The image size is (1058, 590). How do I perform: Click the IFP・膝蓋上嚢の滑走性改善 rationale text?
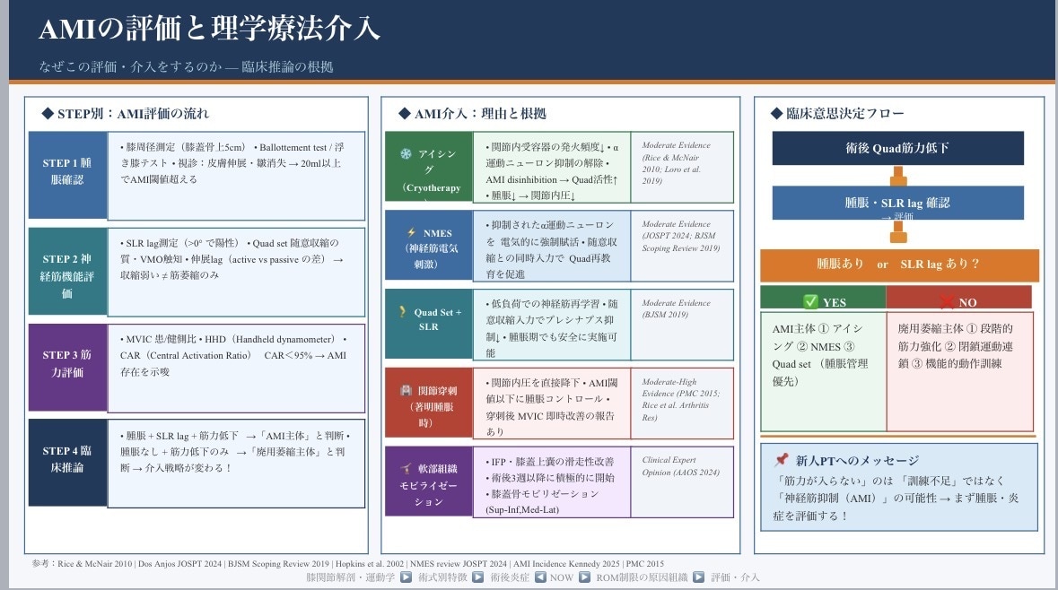click(x=550, y=485)
